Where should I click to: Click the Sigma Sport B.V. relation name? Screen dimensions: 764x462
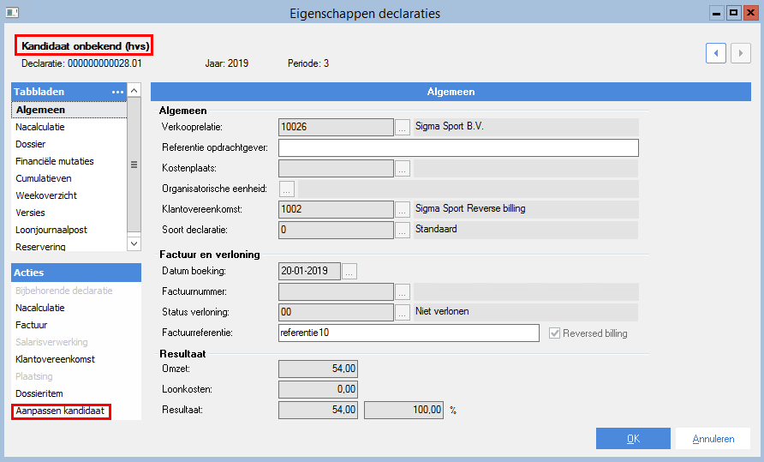[450, 126]
